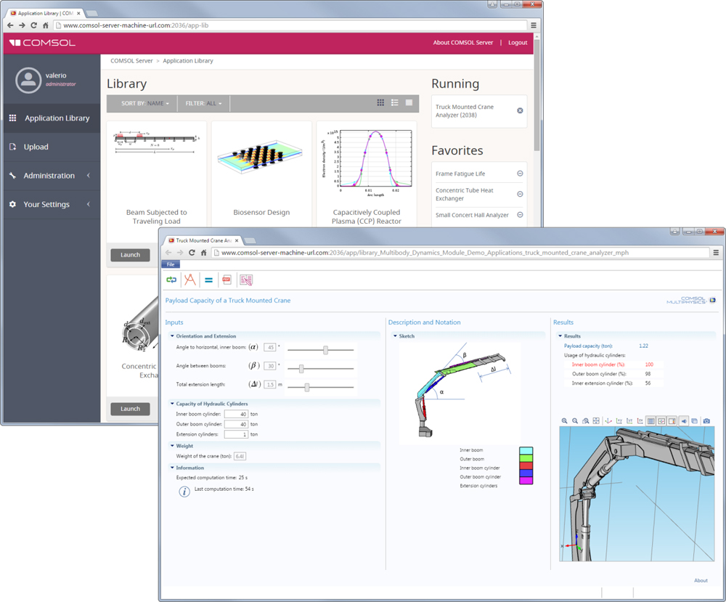Viewport: 726px width, 602px height.
Task: Launch the Beam Subjected to Traveling Load app
Action: pyautogui.click(x=130, y=255)
